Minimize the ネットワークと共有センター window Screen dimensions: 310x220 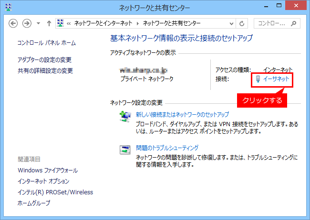click(x=266, y=6)
